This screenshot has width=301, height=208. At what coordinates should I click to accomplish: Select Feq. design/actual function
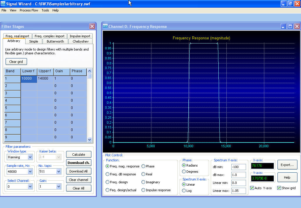108,190
